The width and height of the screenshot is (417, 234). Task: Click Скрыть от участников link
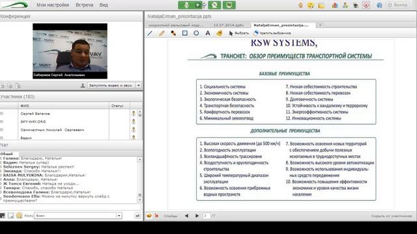tap(392, 216)
